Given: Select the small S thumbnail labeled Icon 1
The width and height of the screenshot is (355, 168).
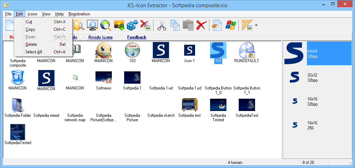Looking at the screenshot, I should (x=190, y=50).
